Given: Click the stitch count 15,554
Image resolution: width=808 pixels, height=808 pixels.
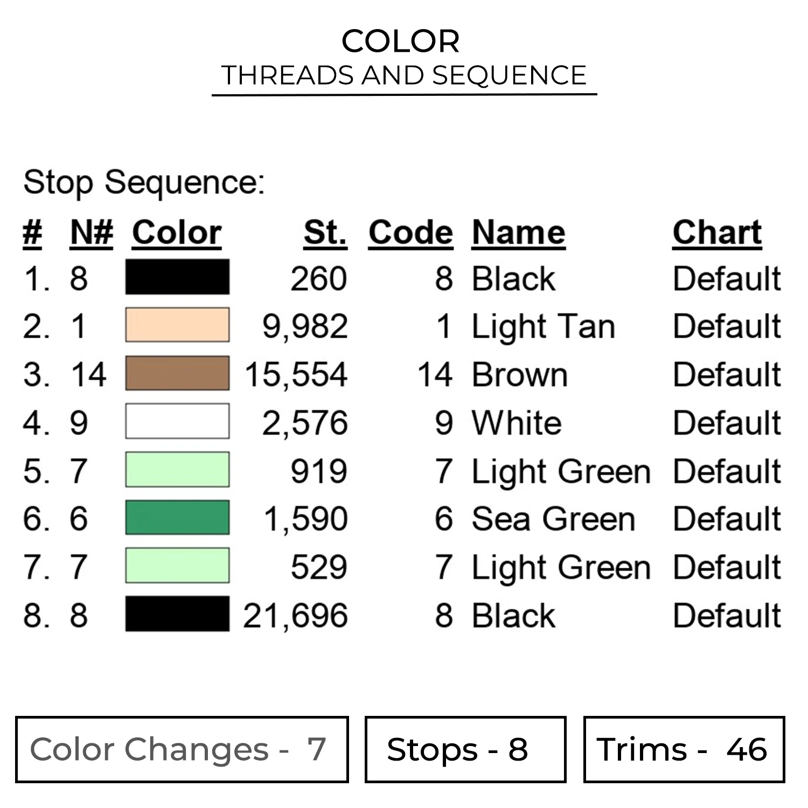Looking at the screenshot, I should pos(296,374).
